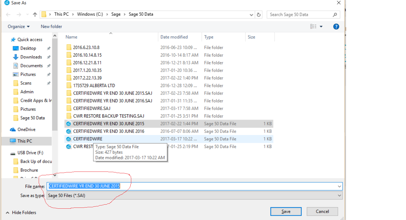Viewport: 406px width, 220px height.
Task: Open Save as type combo box
Action: click(194, 196)
